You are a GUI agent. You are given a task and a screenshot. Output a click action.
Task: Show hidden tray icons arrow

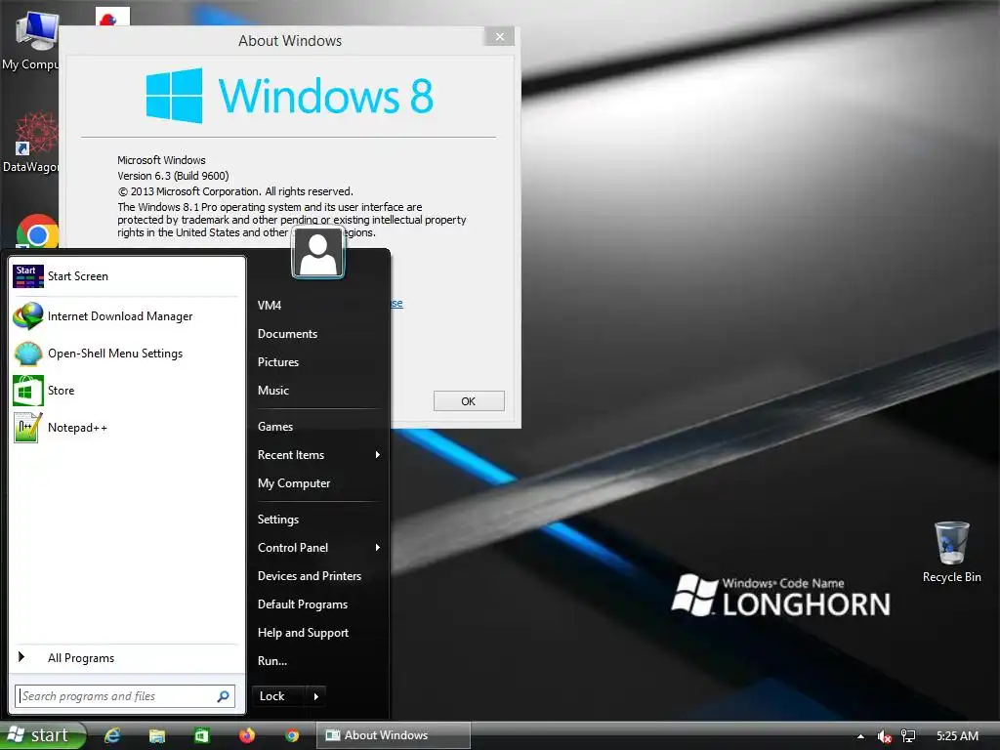860,736
